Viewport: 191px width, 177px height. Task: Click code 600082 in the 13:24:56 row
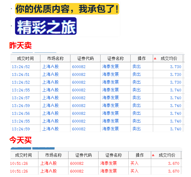(x=79, y=113)
